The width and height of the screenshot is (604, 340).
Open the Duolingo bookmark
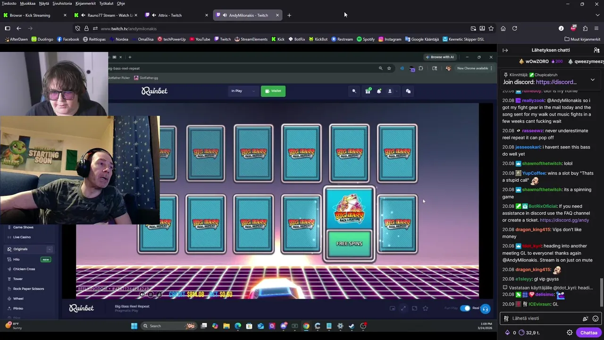42,39
